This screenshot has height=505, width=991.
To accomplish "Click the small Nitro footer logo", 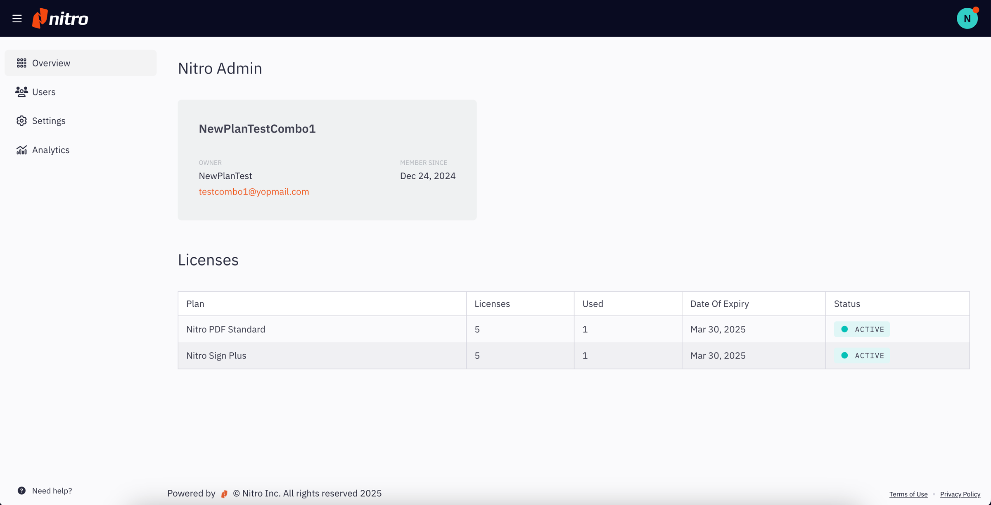I will pyautogui.click(x=224, y=494).
